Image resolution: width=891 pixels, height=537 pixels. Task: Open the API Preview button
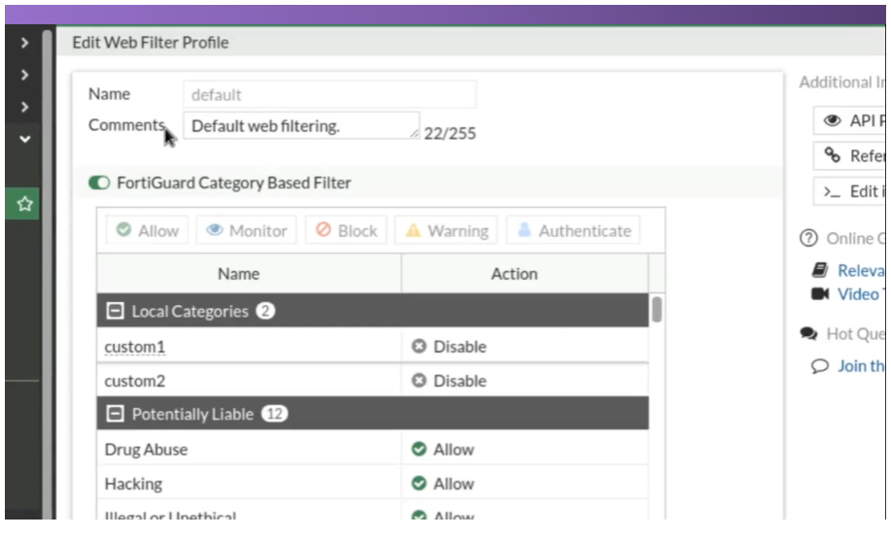[849, 120]
